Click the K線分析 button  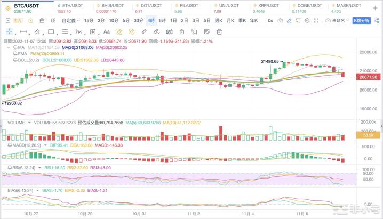(366, 20)
